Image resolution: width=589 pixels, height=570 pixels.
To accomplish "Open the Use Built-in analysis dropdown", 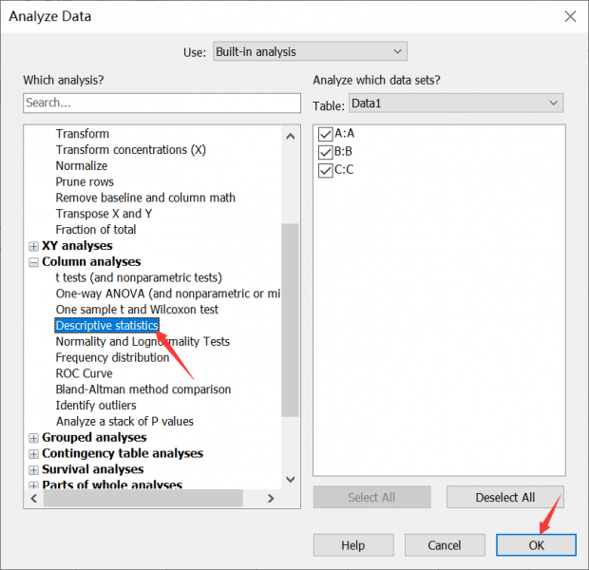I will [310, 51].
